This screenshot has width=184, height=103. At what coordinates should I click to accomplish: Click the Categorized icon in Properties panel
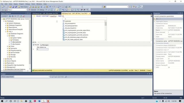click(155, 19)
